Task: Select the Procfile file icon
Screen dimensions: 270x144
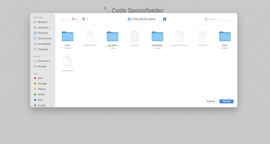Action: 202,36
